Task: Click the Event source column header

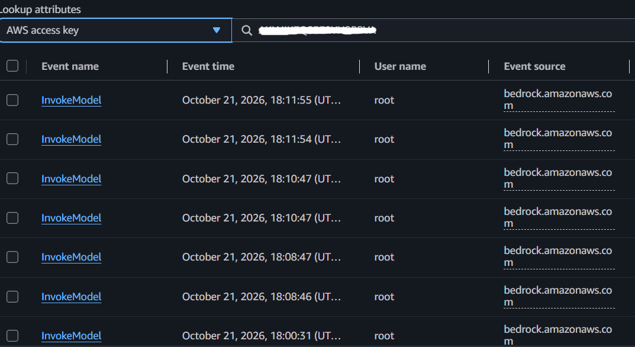Action: click(x=534, y=66)
